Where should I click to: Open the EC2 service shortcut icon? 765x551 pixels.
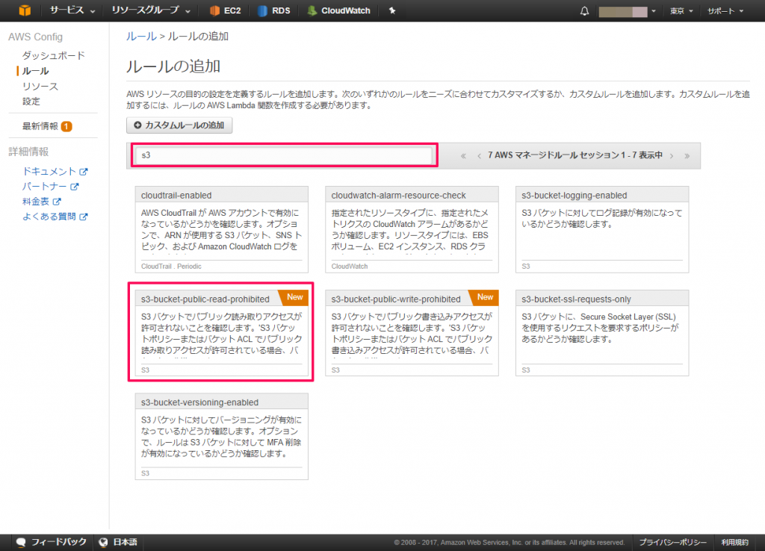click(x=214, y=10)
